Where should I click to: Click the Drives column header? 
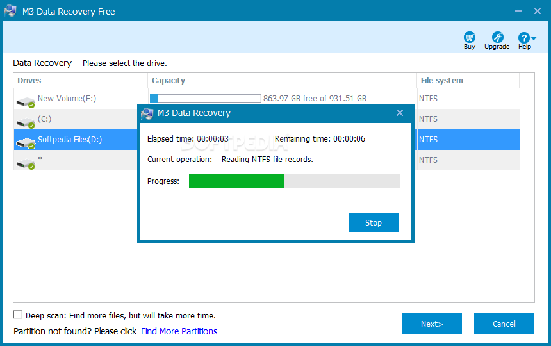(81, 81)
